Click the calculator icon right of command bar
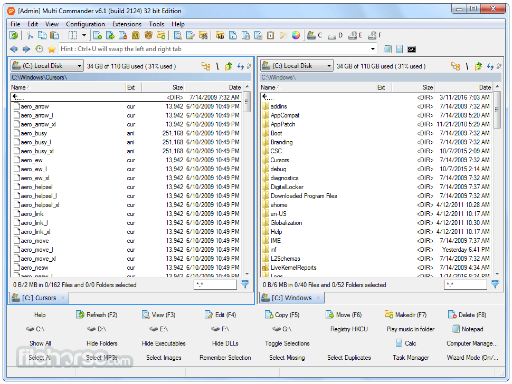The image size is (512, 384). 400,49
